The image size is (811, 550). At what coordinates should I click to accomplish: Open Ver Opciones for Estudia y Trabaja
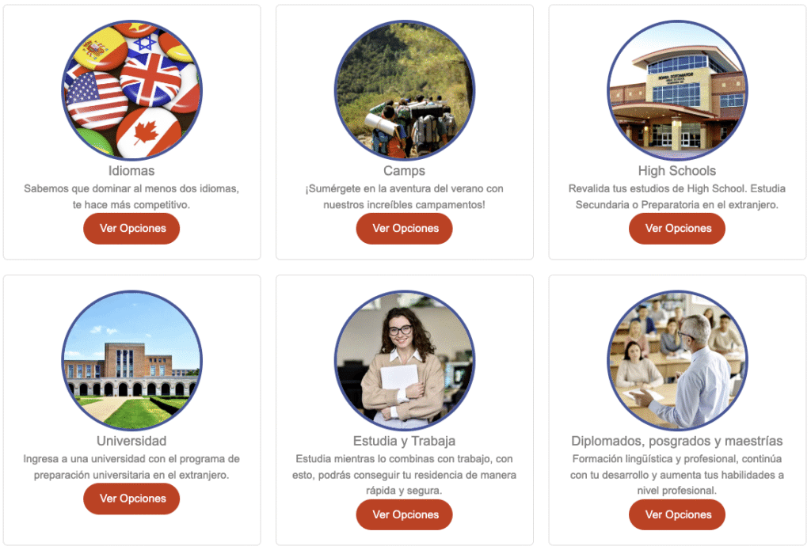(405, 515)
